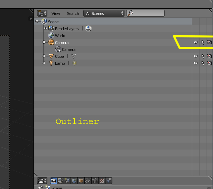This screenshot has width=213, height=189.
Task: Switch to the Physics properties tab
Action: pyautogui.click(x=109, y=181)
